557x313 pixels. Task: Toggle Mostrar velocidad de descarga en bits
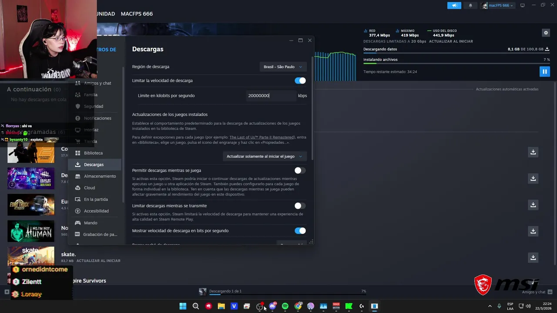(x=300, y=231)
